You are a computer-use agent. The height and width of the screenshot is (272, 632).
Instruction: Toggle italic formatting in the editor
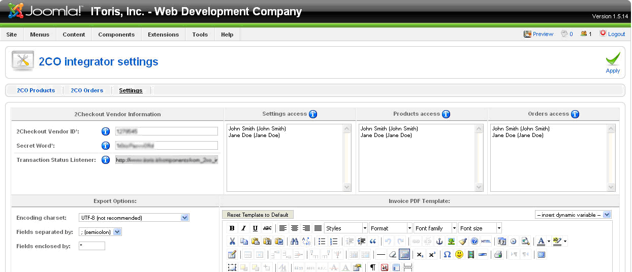(x=244, y=228)
